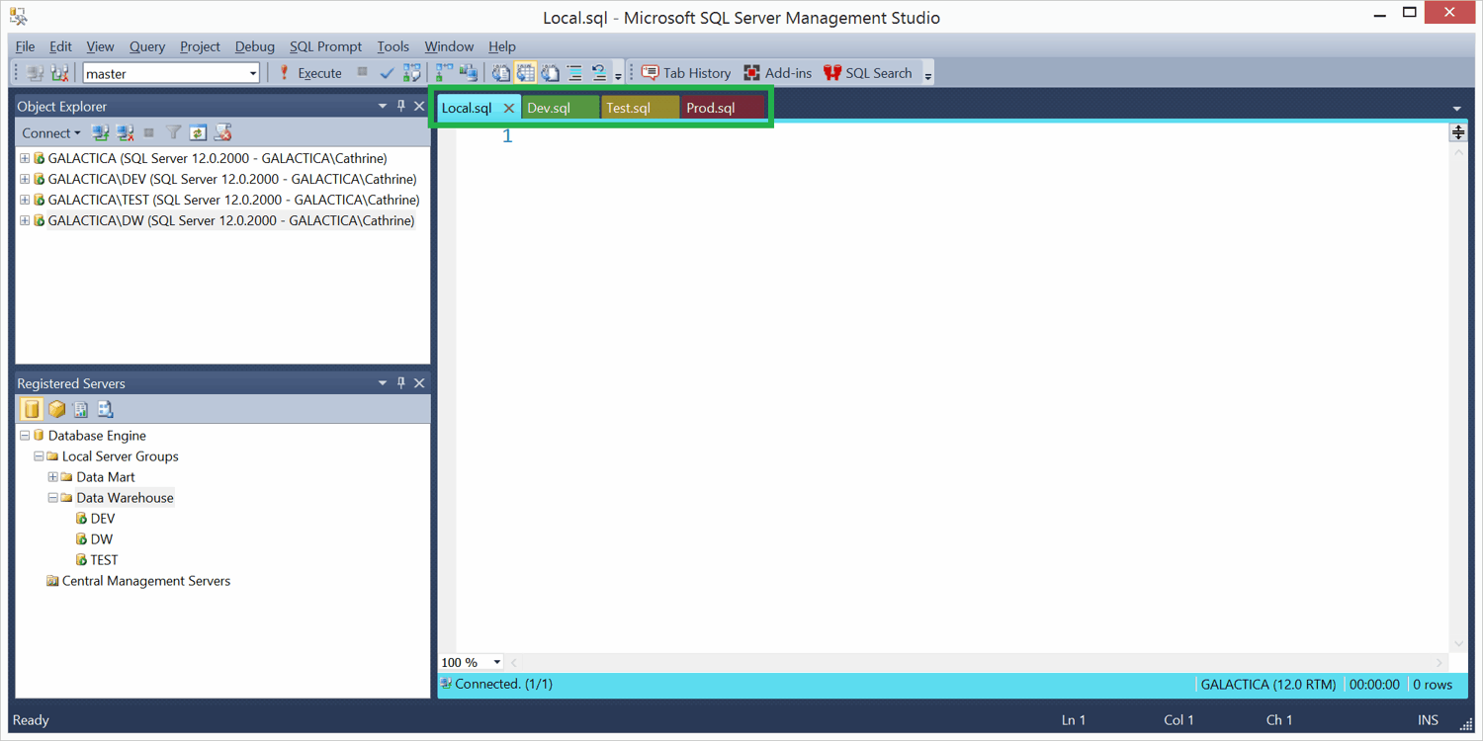Open the Debug menu
This screenshot has width=1483, height=741.
point(254,46)
